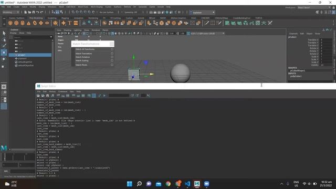Image resolution: width=336 pixels, height=189 pixels.
Task: Create a polygon cone from the shelf
Action: (x=28, y=23)
